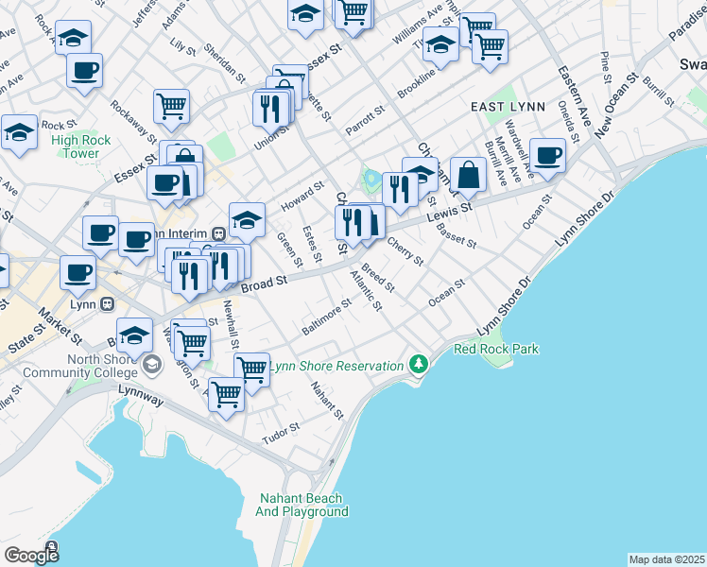Select the restaurant marker on Chestnut St
Image resolution: width=707 pixels, height=567 pixels.
tap(353, 223)
